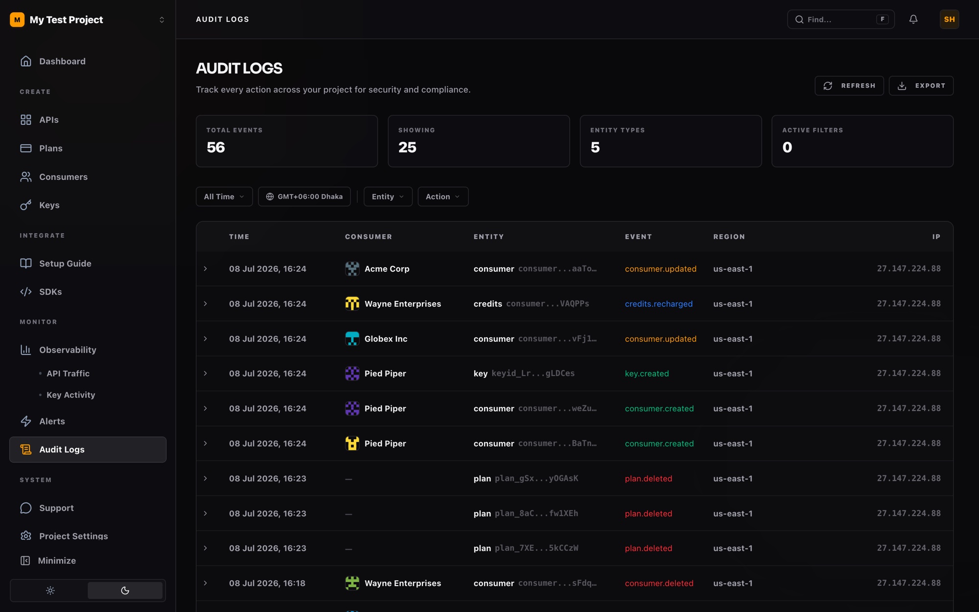This screenshot has width=979, height=612.
Task: Switch to light theme sun toggle
Action: (50, 590)
